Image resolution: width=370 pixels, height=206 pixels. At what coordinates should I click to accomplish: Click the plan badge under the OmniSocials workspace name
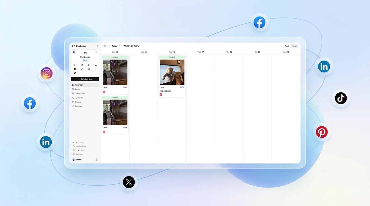[85, 60]
